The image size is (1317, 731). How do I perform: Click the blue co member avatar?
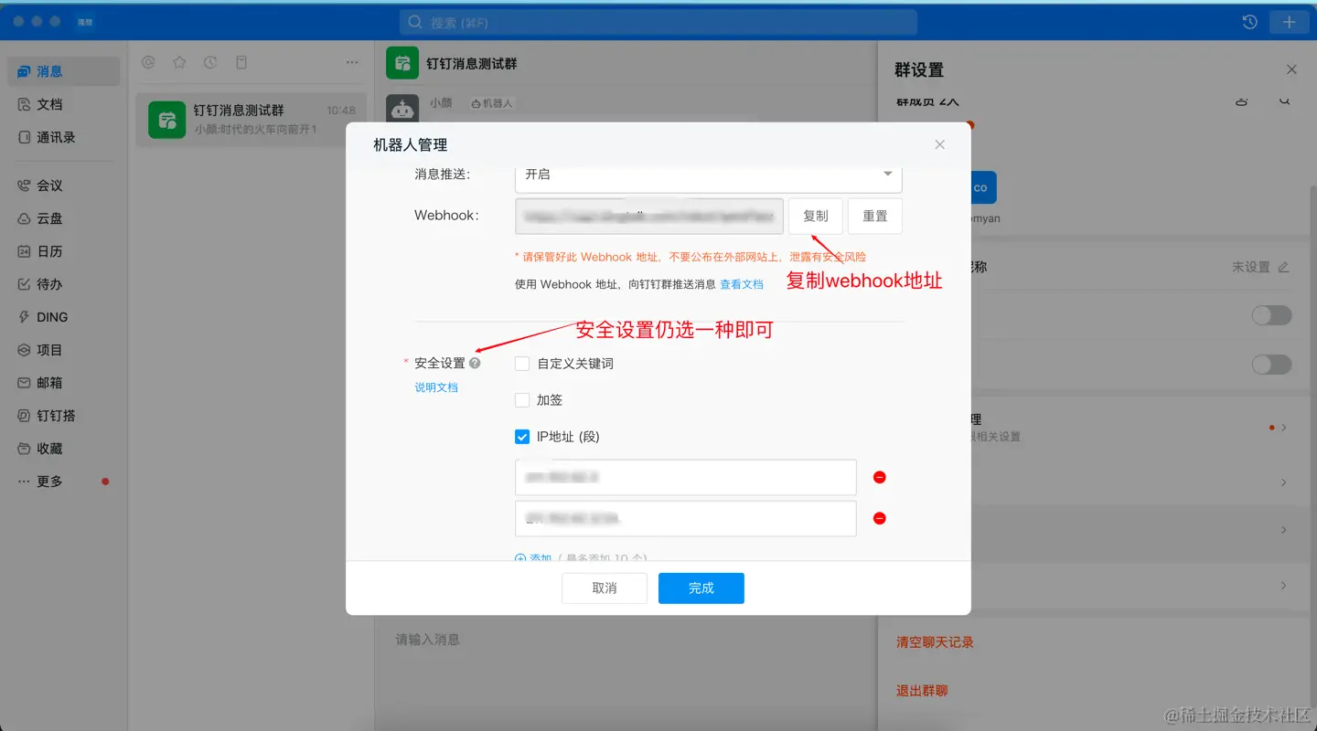pos(983,187)
